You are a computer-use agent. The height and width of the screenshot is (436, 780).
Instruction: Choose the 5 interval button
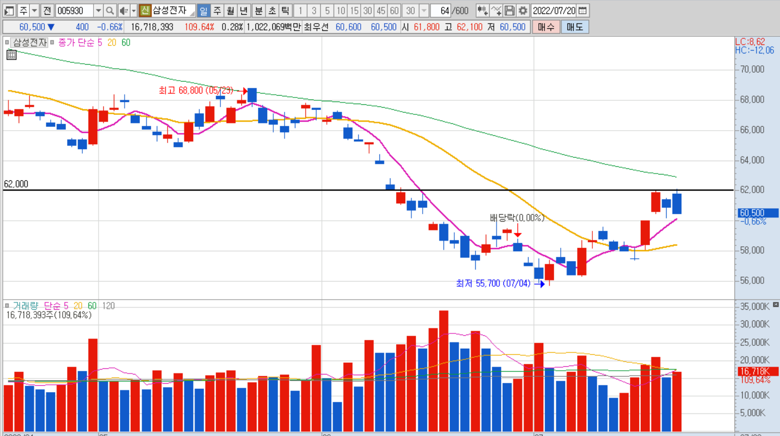pyautogui.click(x=327, y=11)
